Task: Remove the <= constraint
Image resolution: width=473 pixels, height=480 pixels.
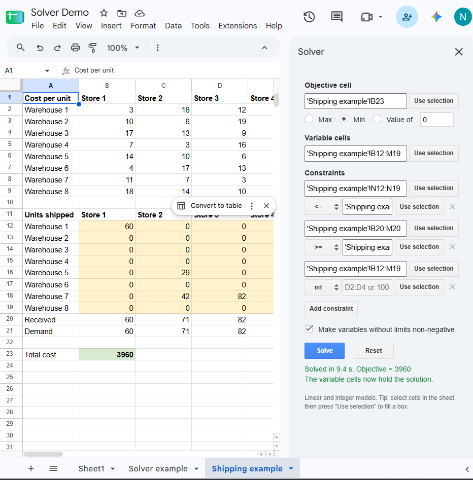Action: point(452,207)
